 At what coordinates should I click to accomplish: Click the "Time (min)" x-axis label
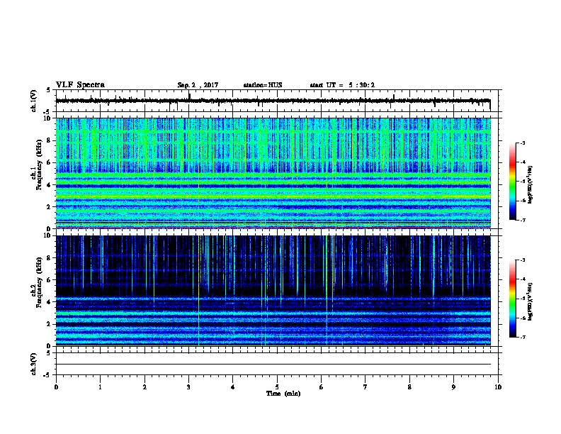[x=283, y=394]
